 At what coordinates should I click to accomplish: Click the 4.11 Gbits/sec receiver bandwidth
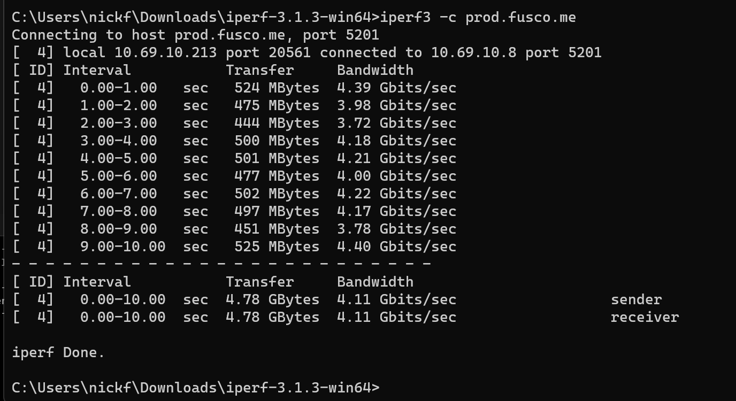[x=396, y=318]
